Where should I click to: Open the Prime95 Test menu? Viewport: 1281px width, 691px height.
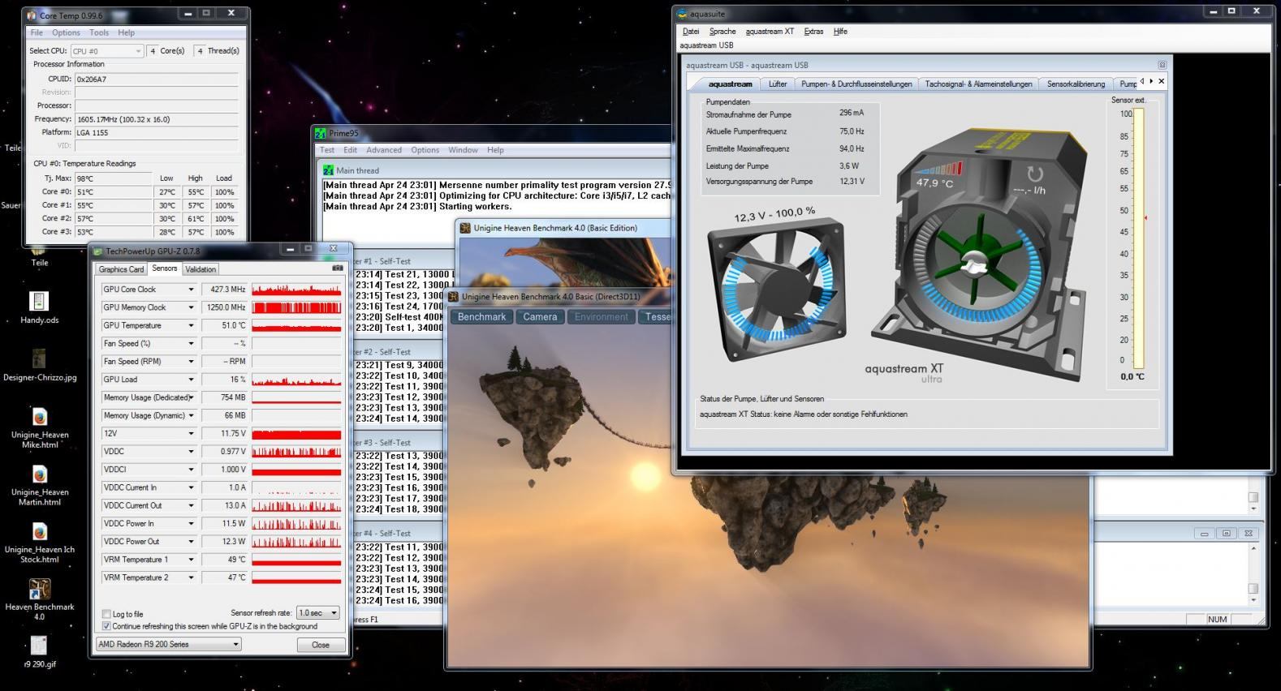[327, 150]
